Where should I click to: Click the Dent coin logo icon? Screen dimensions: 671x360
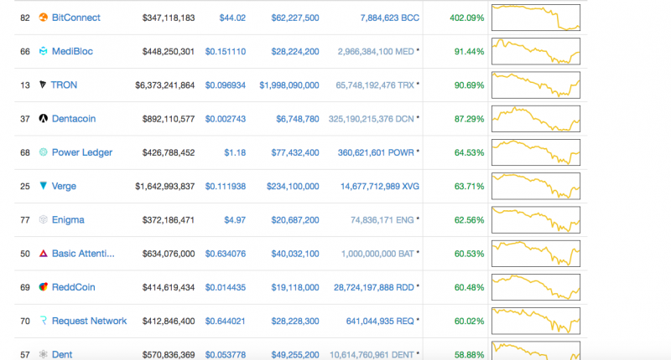pyautogui.click(x=44, y=354)
